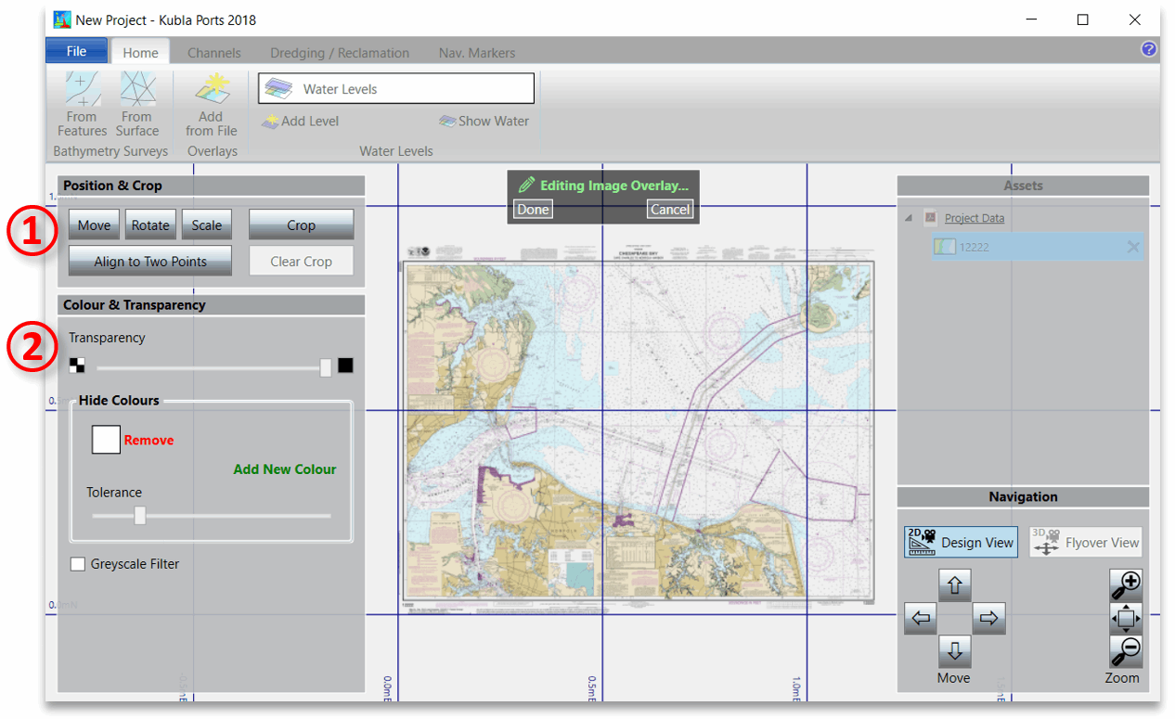Switch to the Home tab
The image size is (1175, 719).
140,53
